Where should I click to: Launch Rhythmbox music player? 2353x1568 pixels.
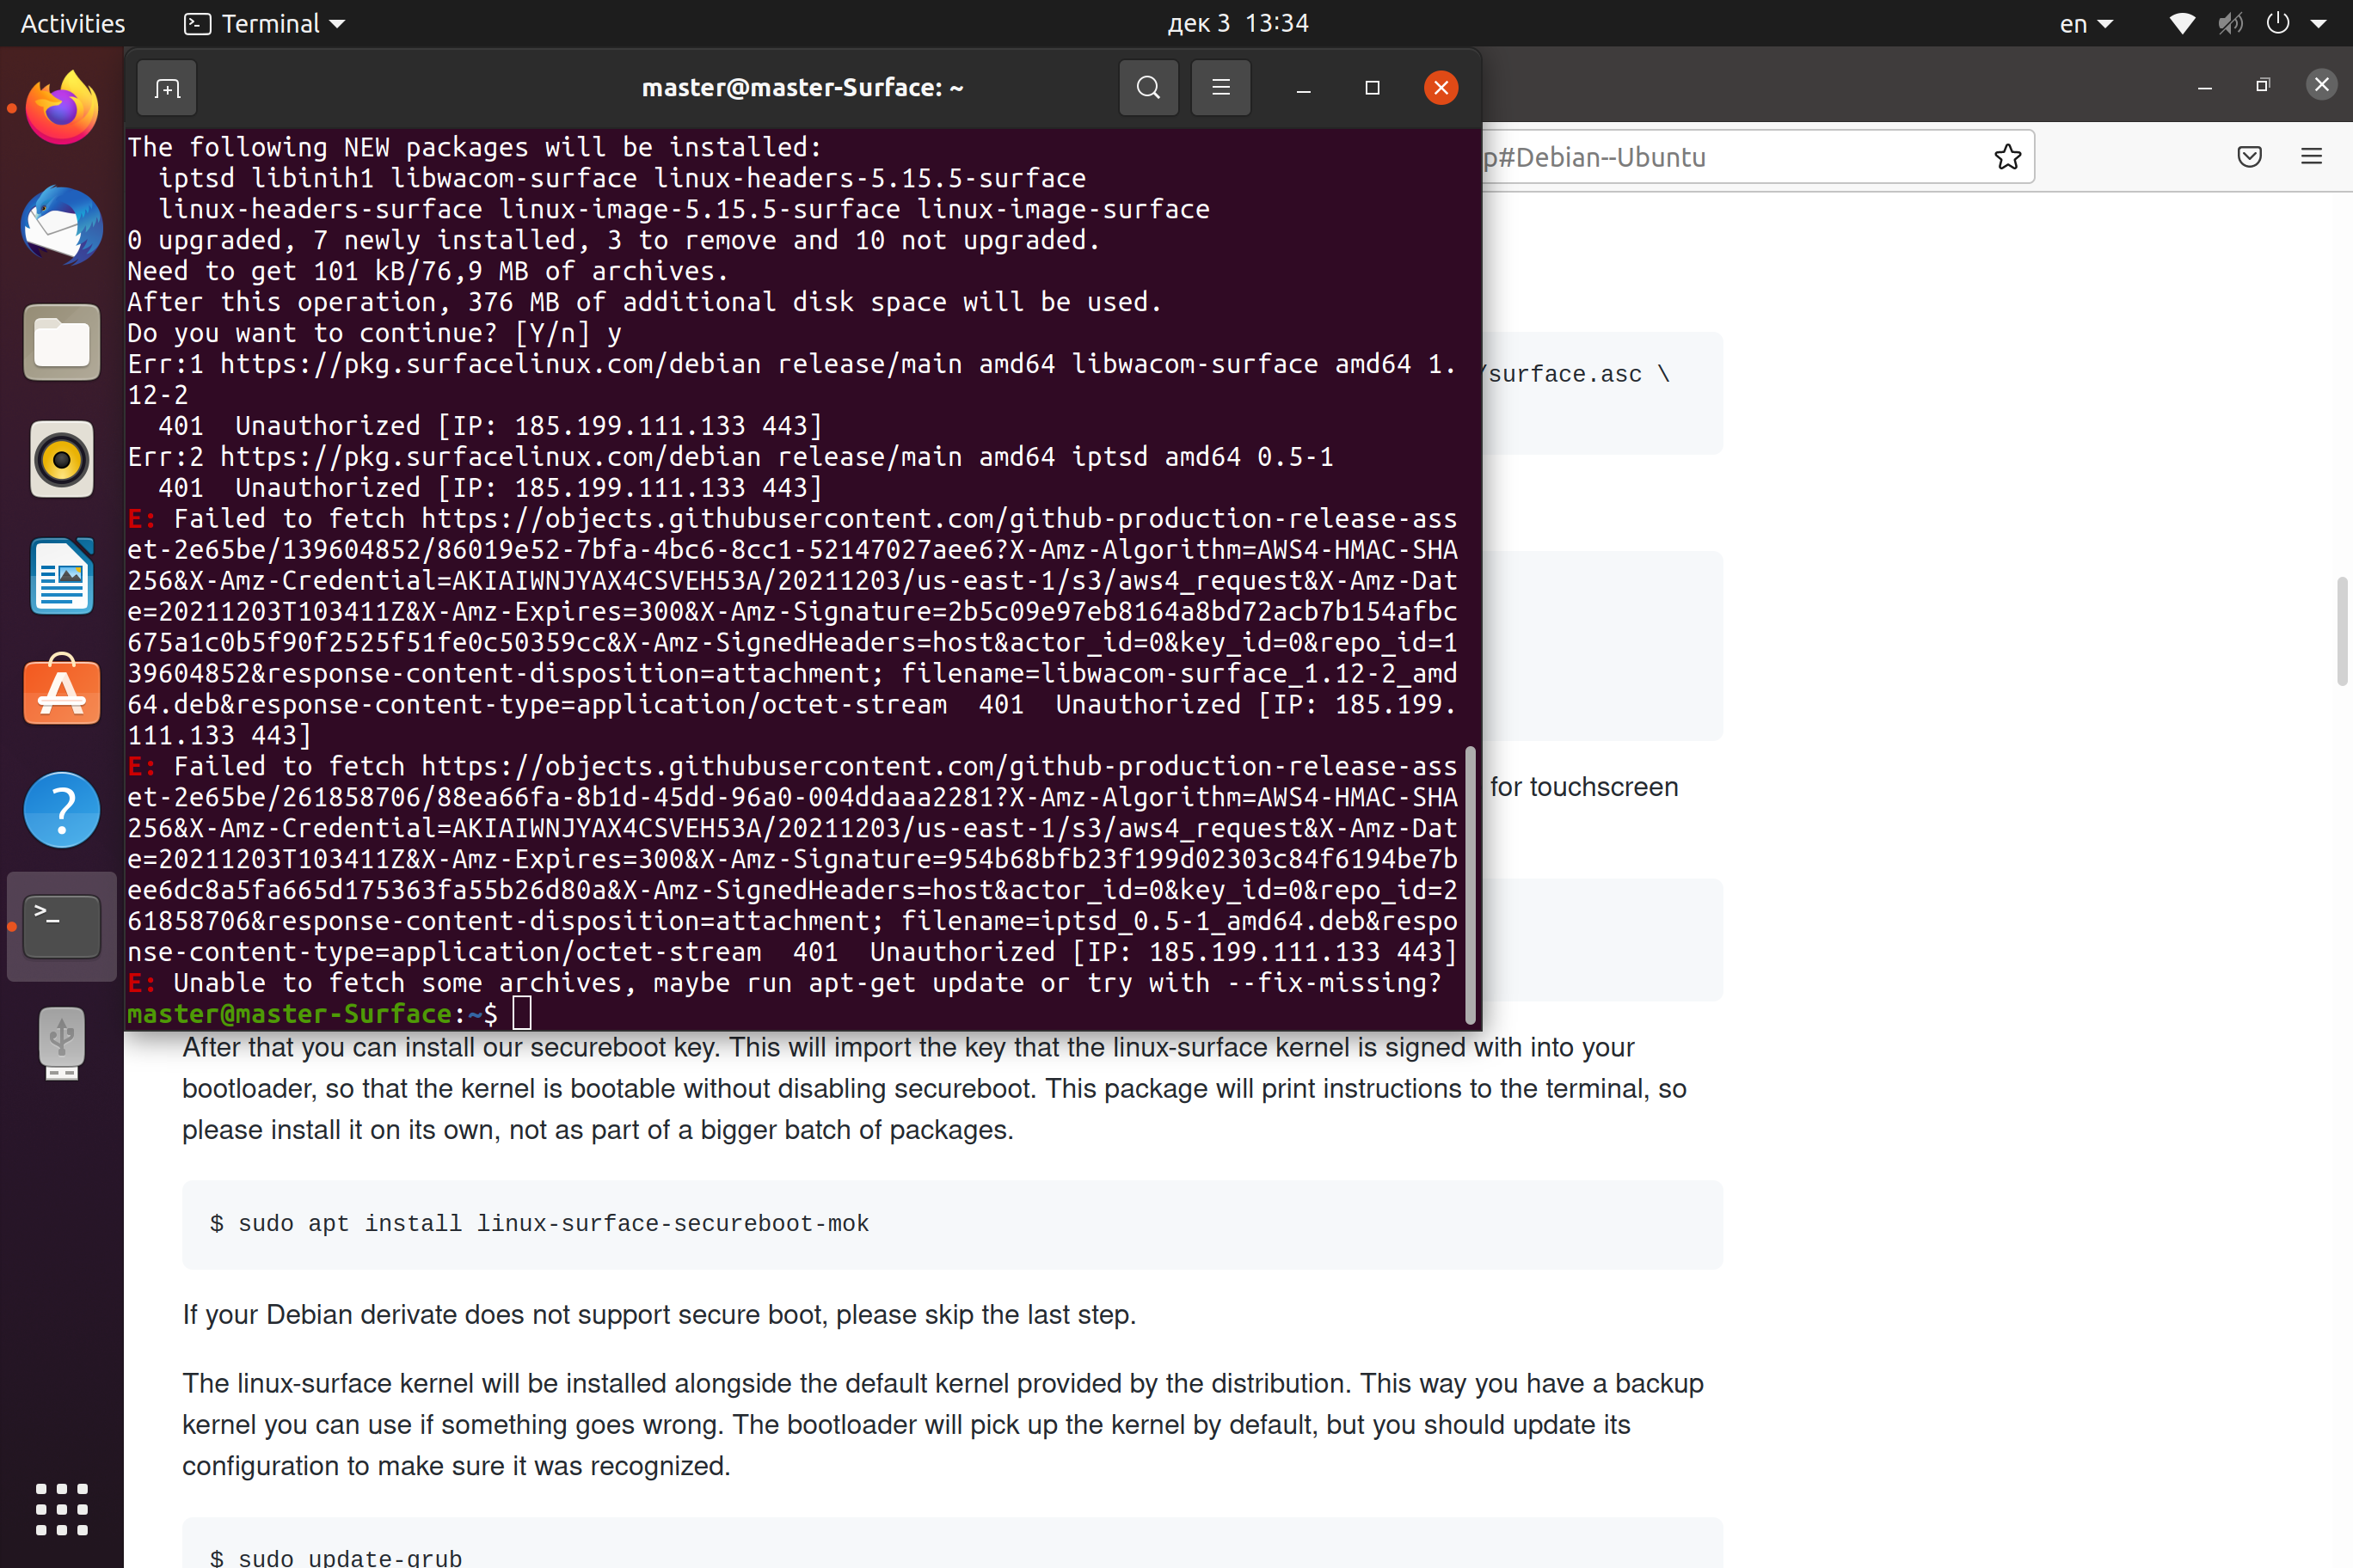(60, 459)
